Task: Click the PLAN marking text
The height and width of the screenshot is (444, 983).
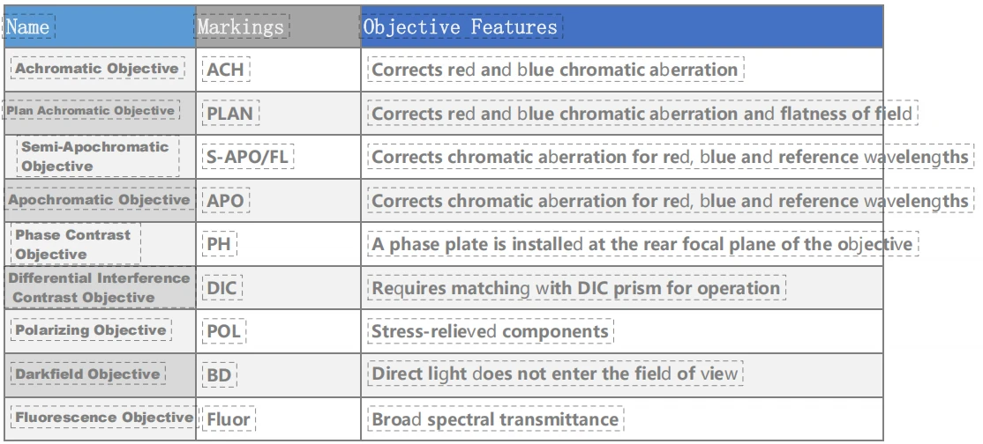Action: (230, 114)
